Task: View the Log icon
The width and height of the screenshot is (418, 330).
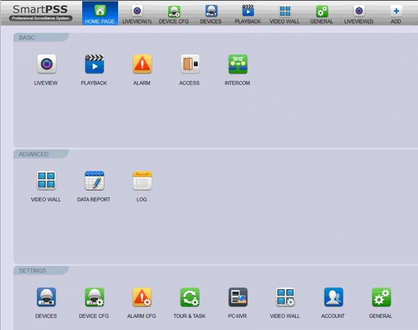Action: point(142,181)
